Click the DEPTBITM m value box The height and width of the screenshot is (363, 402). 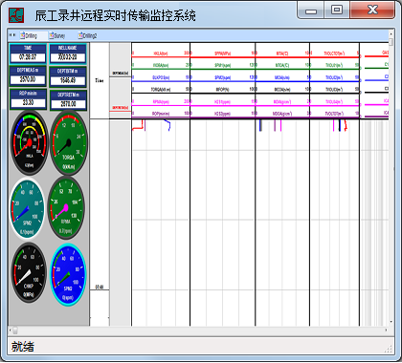[68, 80]
